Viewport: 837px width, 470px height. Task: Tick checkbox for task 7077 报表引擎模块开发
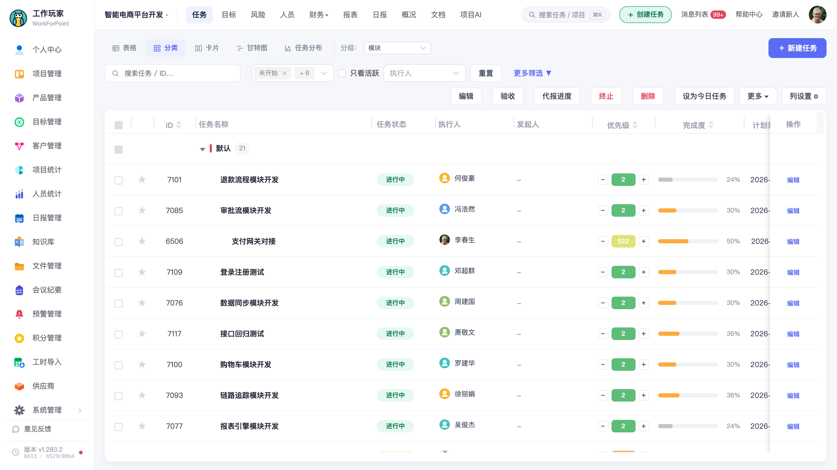tap(118, 427)
